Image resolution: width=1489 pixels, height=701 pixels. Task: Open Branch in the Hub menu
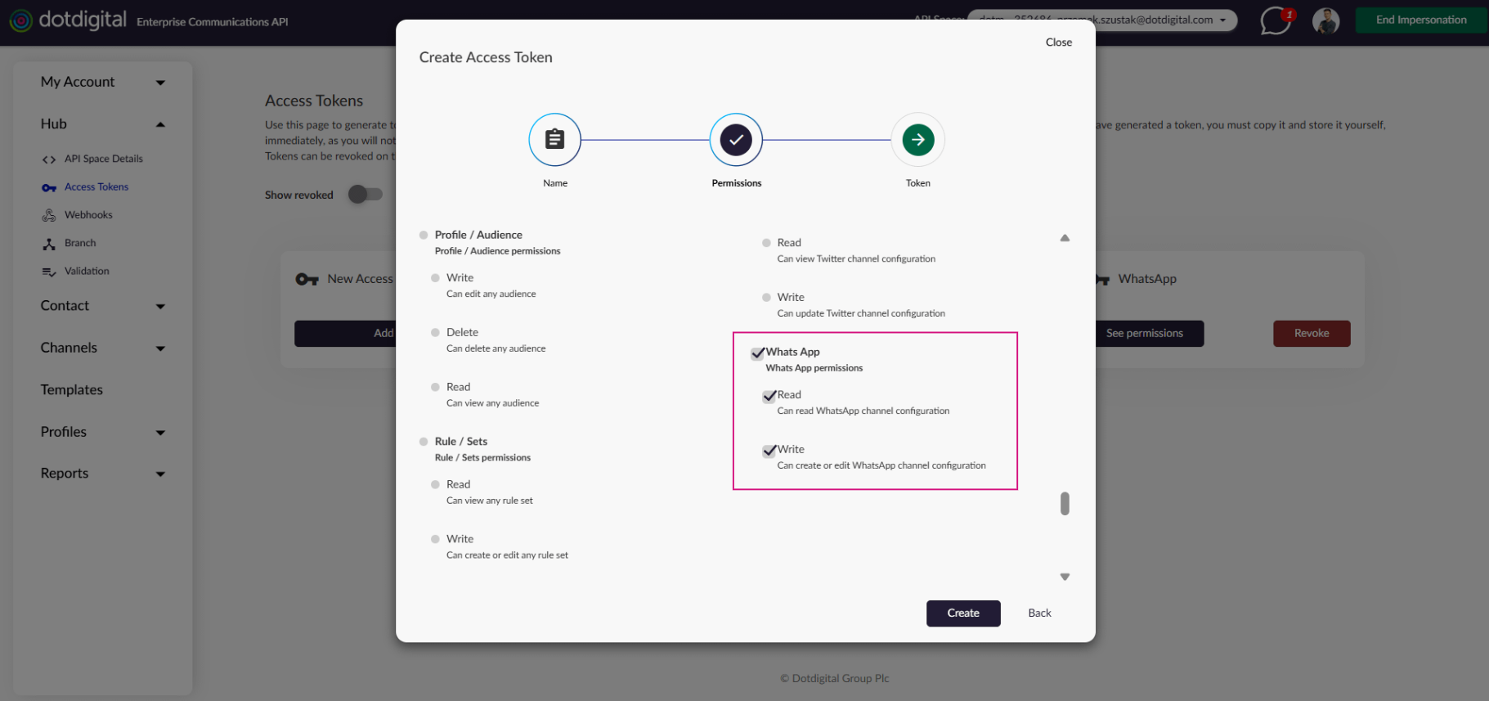[80, 243]
